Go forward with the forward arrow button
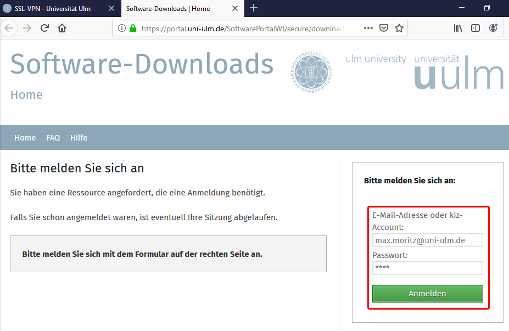This screenshot has height=331, width=509. pos(27,28)
